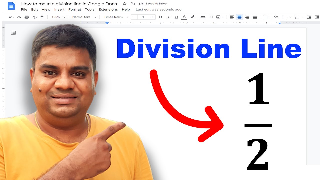
Task: Start a bulleted list
Action: [x=284, y=17]
